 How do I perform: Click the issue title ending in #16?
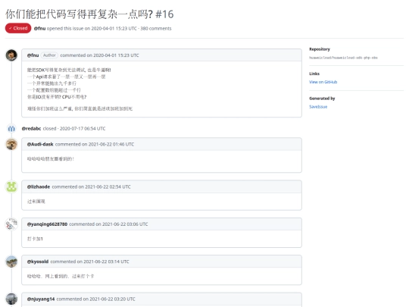click(x=89, y=14)
